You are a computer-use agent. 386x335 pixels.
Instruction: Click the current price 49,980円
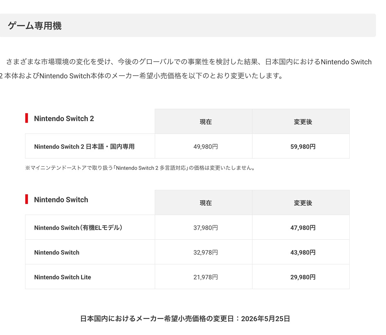206,146
